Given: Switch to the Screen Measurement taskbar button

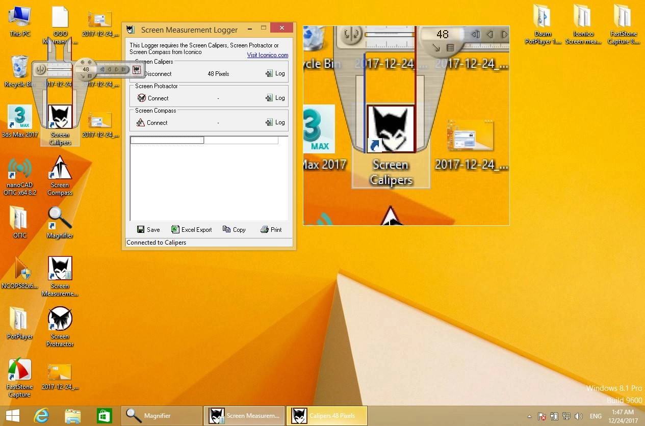Looking at the screenshot, I should pos(244,416).
